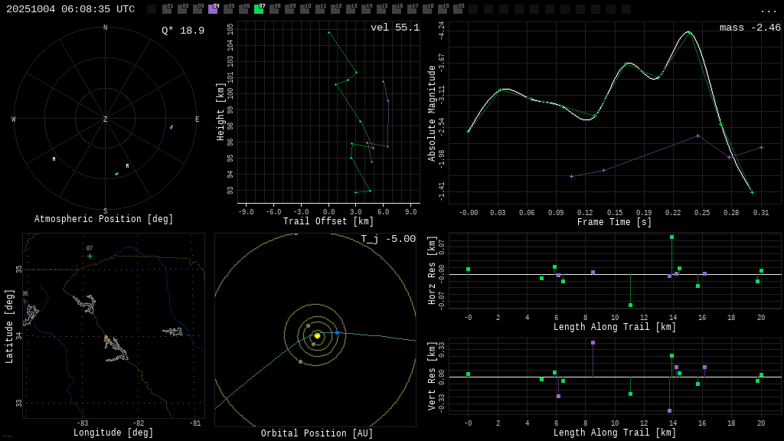Enable the gray station 01 box

click(x=167, y=9)
